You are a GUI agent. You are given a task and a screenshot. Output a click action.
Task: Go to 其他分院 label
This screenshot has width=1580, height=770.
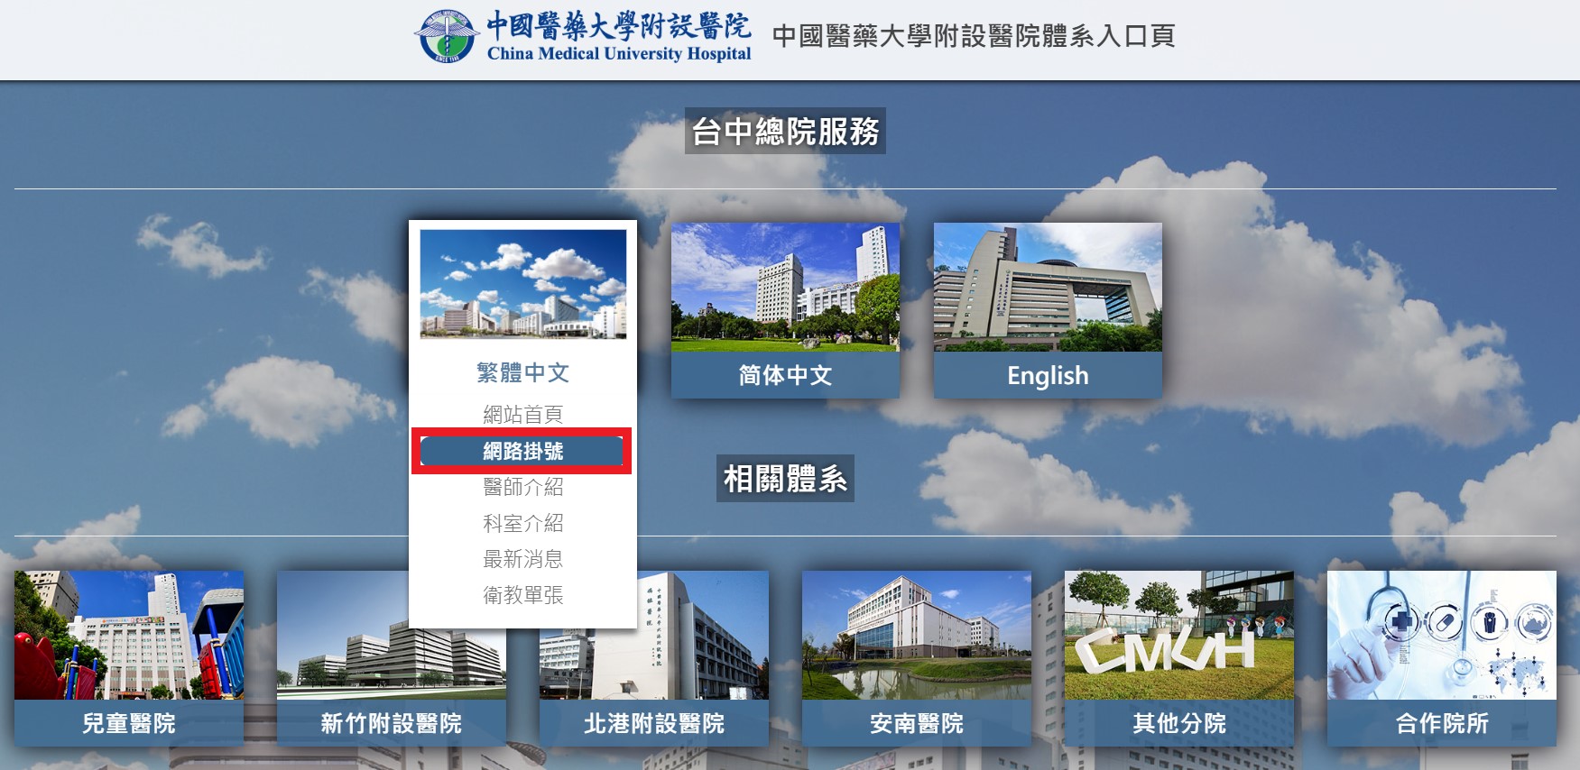[x=1179, y=723]
